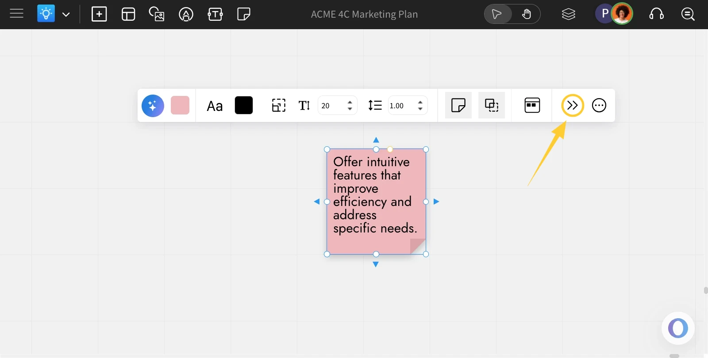Expand dropdown next to the lightbulb icon
This screenshot has width=708, height=358.
66,15
